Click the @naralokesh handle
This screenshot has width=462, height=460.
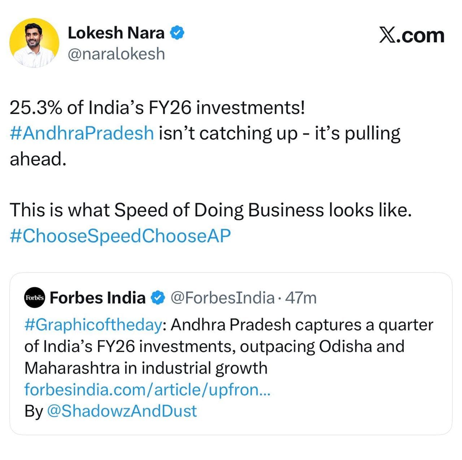point(116,54)
